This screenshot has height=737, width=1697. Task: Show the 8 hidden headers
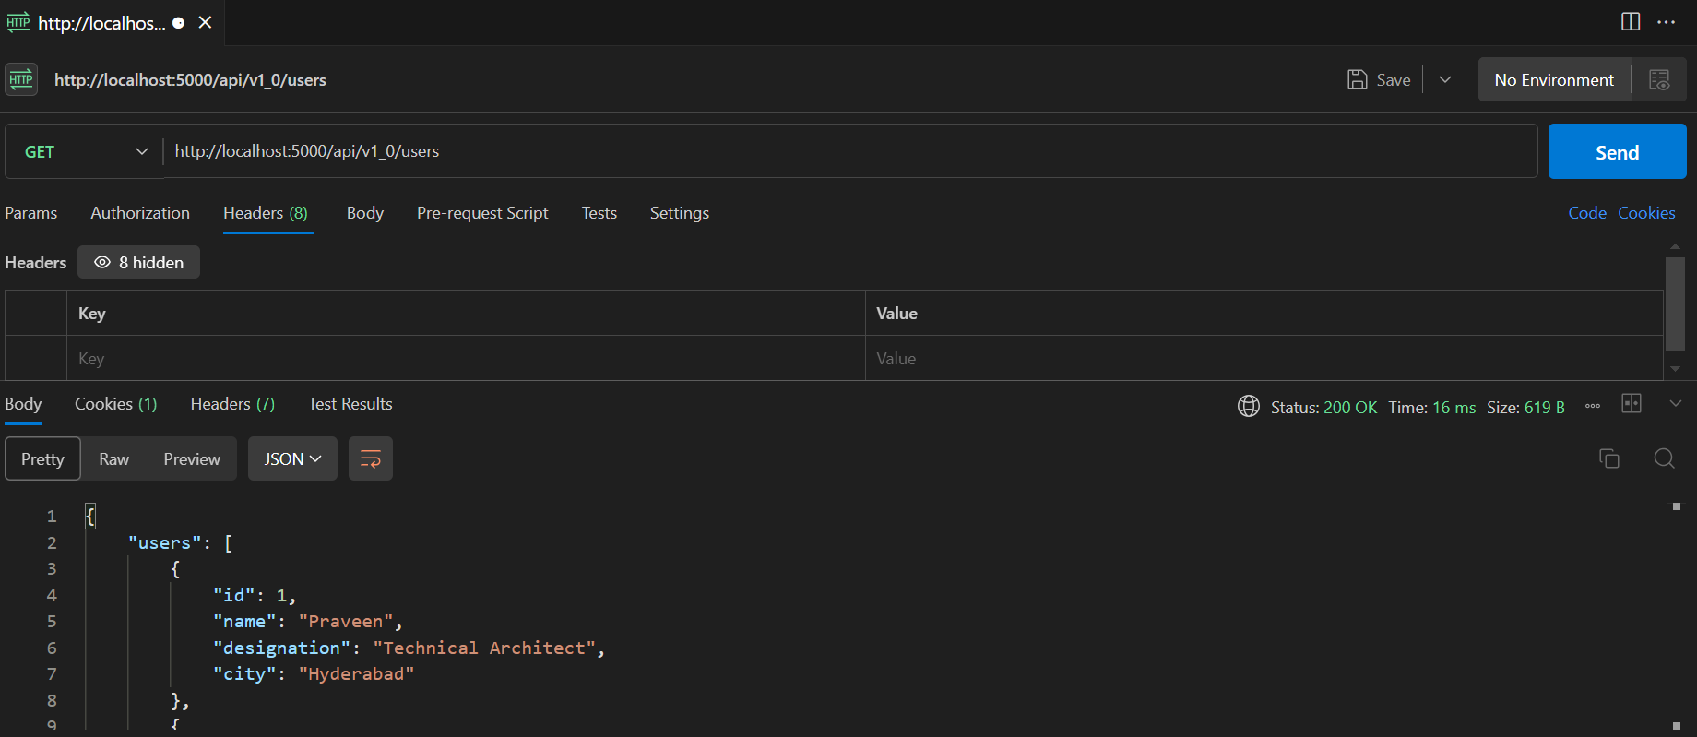(139, 262)
